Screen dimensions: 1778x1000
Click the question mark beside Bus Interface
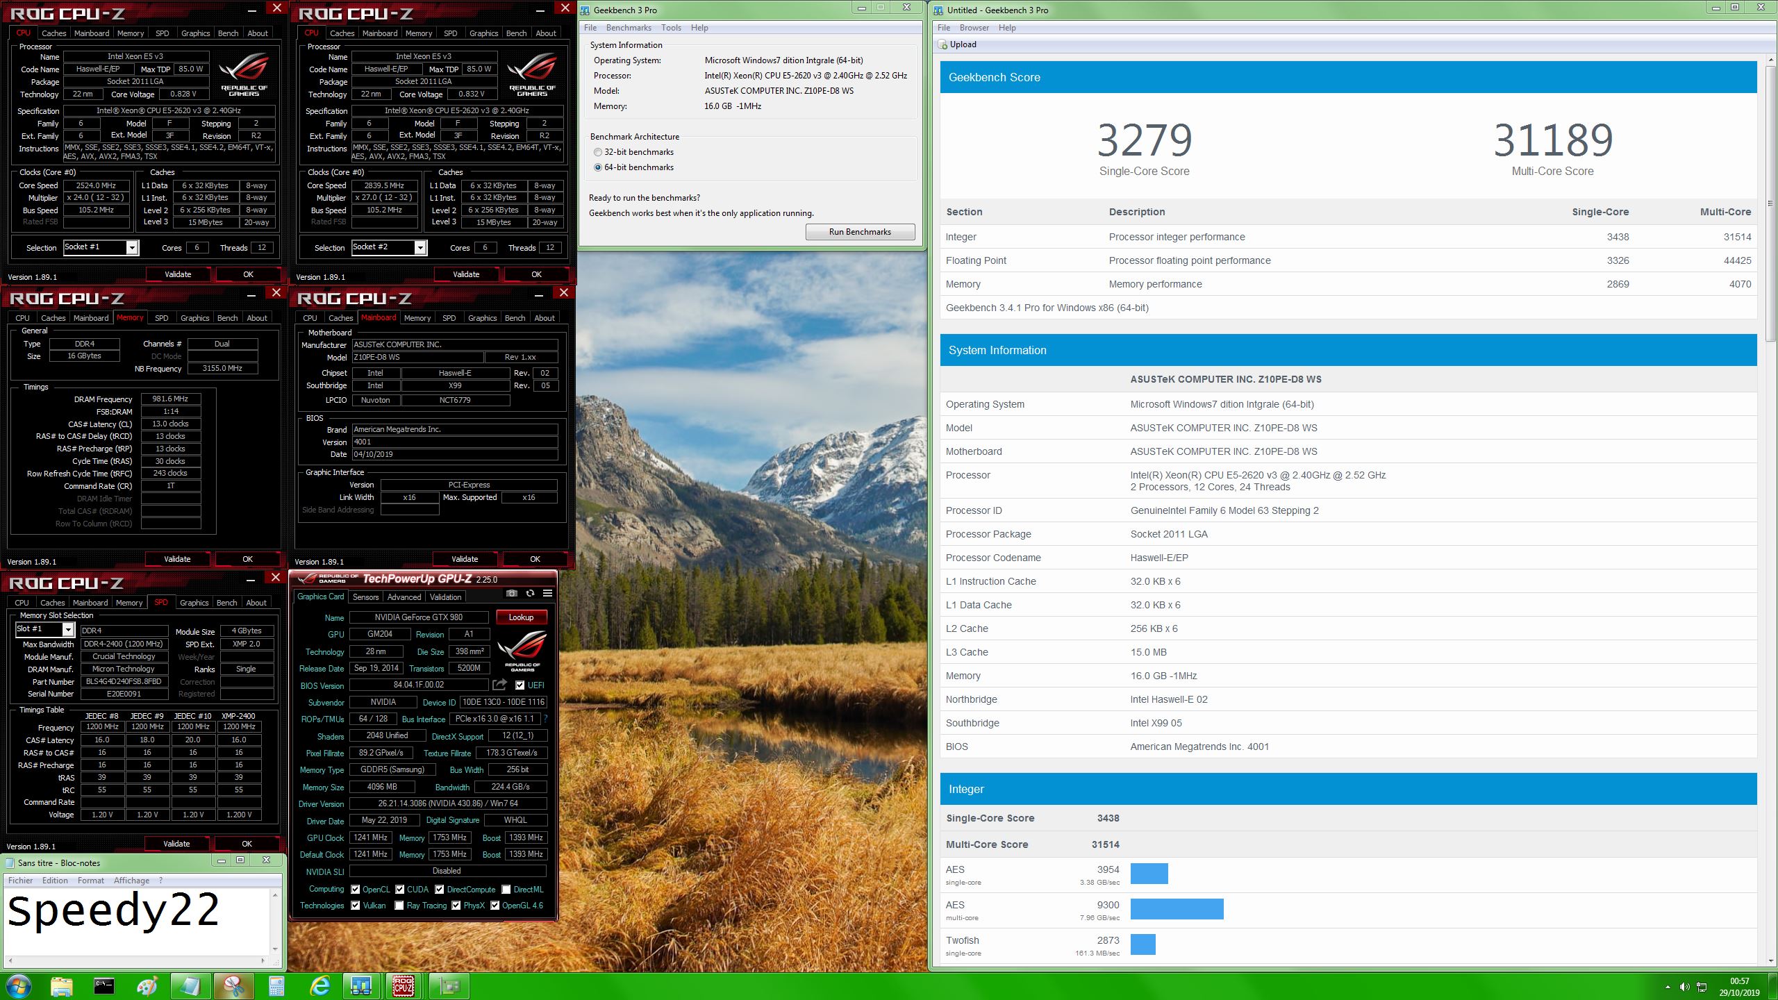click(x=545, y=719)
